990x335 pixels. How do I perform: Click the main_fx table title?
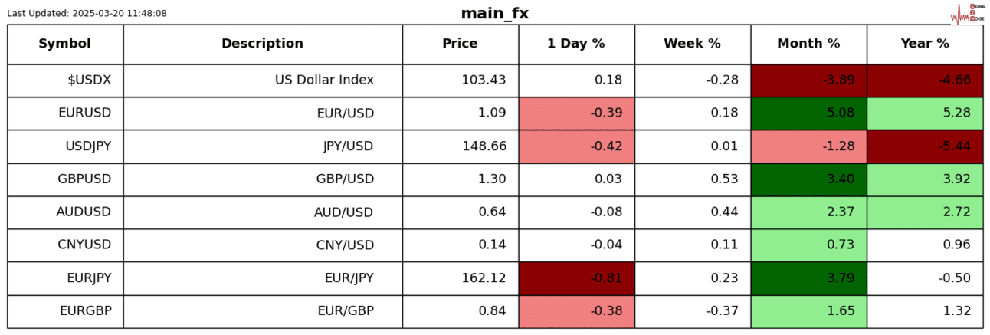pyautogui.click(x=494, y=13)
